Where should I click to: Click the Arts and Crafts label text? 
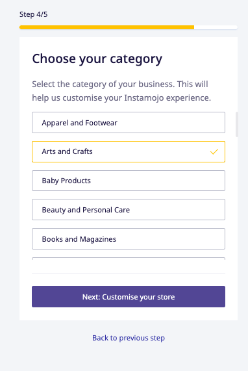[x=67, y=151]
